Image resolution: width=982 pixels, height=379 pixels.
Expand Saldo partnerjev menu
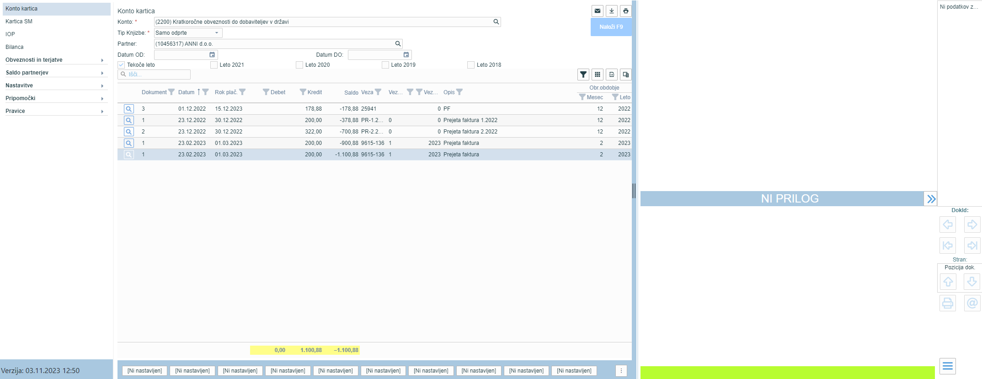point(56,73)
